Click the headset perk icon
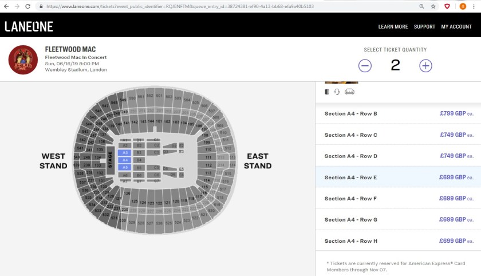The height and width of the screenshot is (276, 481). [x=337, y=92]
